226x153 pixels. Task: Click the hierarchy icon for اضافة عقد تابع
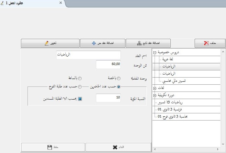(139, 43)
